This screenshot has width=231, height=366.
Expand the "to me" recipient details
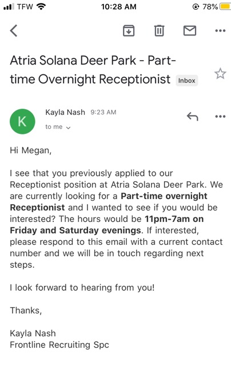(x=58, y=127)
